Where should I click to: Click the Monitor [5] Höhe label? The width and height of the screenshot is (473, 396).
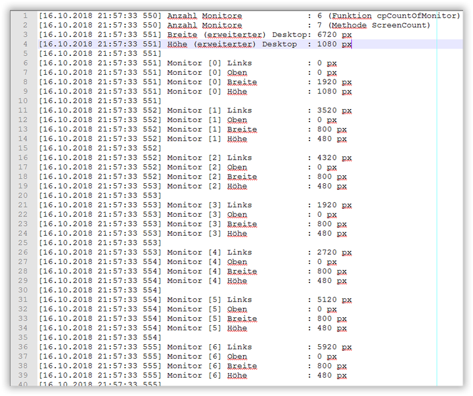tap(207, 328)
